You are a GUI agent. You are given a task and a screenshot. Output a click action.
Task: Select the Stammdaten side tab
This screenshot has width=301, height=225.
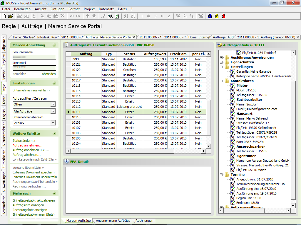coord(4,205)
